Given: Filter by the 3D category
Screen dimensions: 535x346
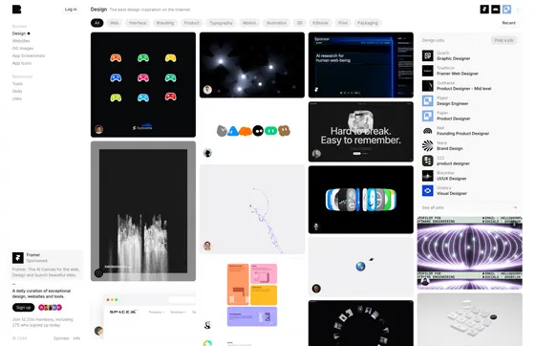Looking at the screenshot, I should [300, 23].
